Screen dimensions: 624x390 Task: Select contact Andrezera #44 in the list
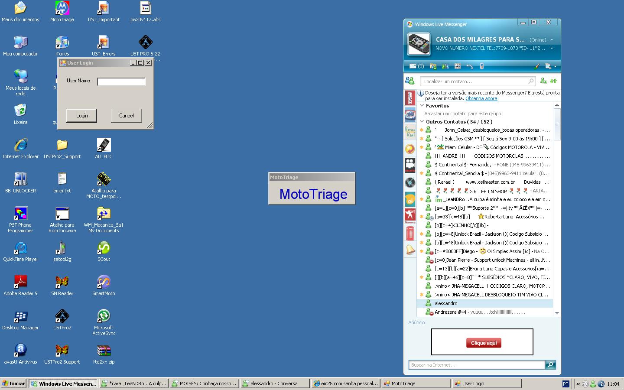pos(485,312)
